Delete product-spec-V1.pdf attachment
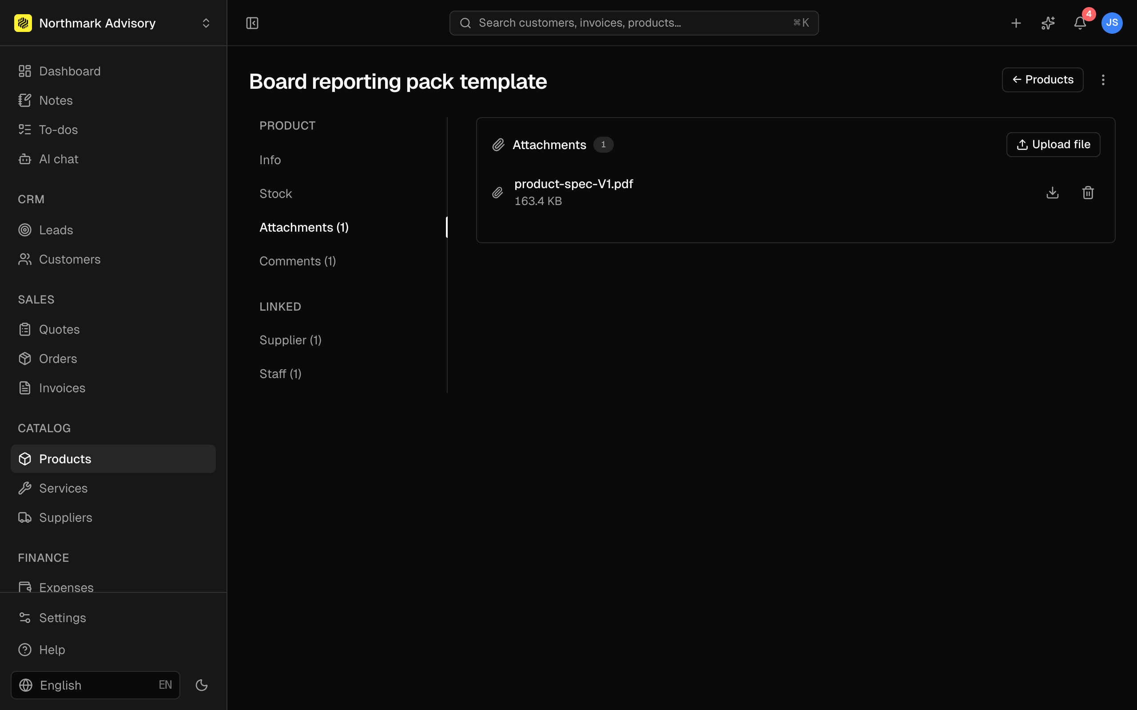The width and height of the screenshot is (1137, 710). tap(1088, 193)
